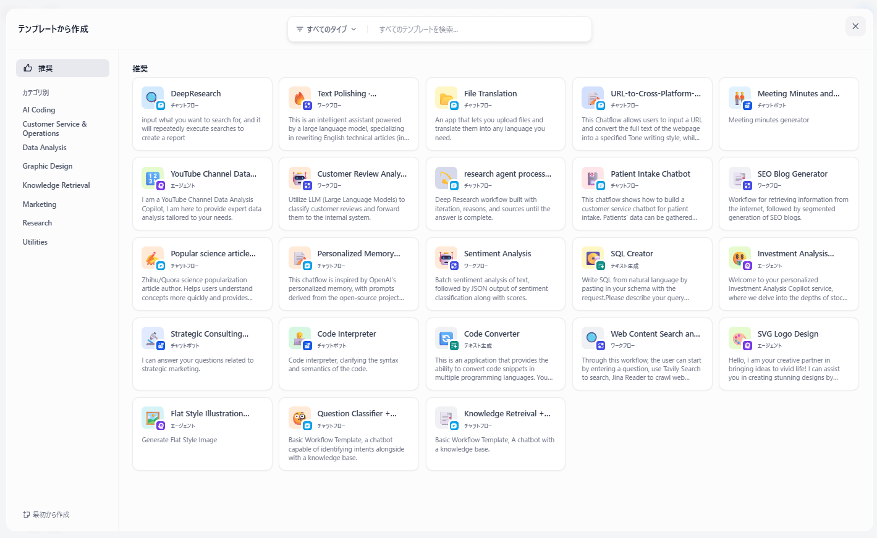Click the thumbs-up icon beside 推奨
The width and height of the screenshot is (877, 538).
point(28,68)
